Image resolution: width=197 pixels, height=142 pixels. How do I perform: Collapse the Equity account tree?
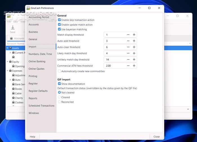click(x=8, y=62)
